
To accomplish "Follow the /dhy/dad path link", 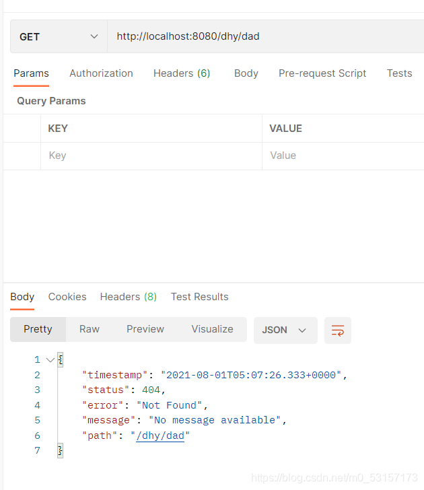I will pyautogui.click(x=160, y=435).
